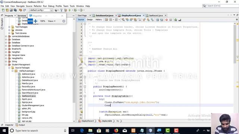Collapse the code fold at line 21
239x134 pixels.
(85, 86)
